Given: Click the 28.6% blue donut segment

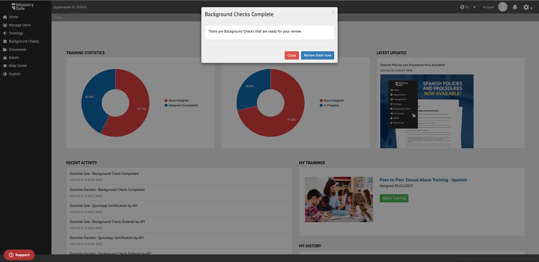Looking at the screenshot, I should [254, 88].
